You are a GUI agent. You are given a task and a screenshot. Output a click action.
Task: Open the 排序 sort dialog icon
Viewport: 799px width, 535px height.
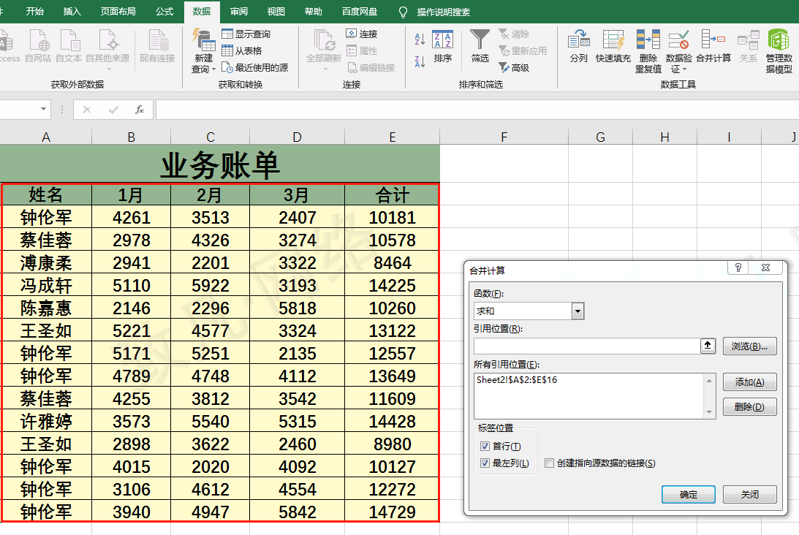pos(442,39)
